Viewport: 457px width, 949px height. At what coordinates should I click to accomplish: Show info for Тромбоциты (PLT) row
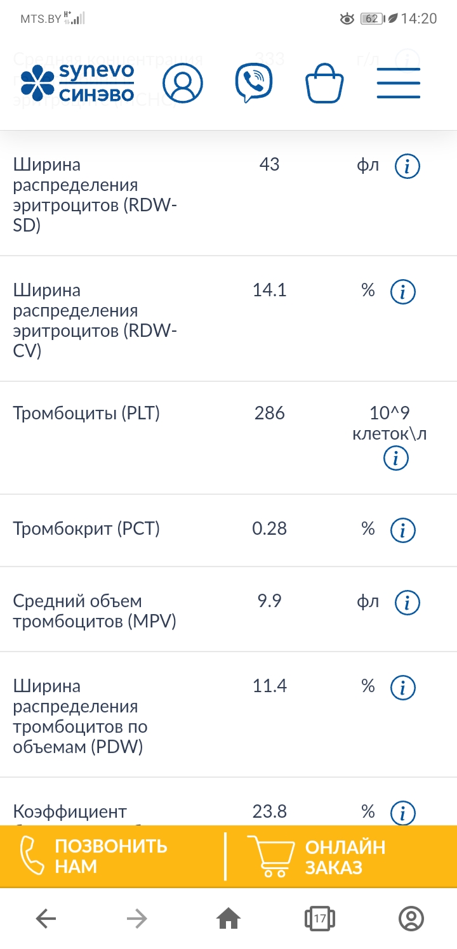pos(396,458)
